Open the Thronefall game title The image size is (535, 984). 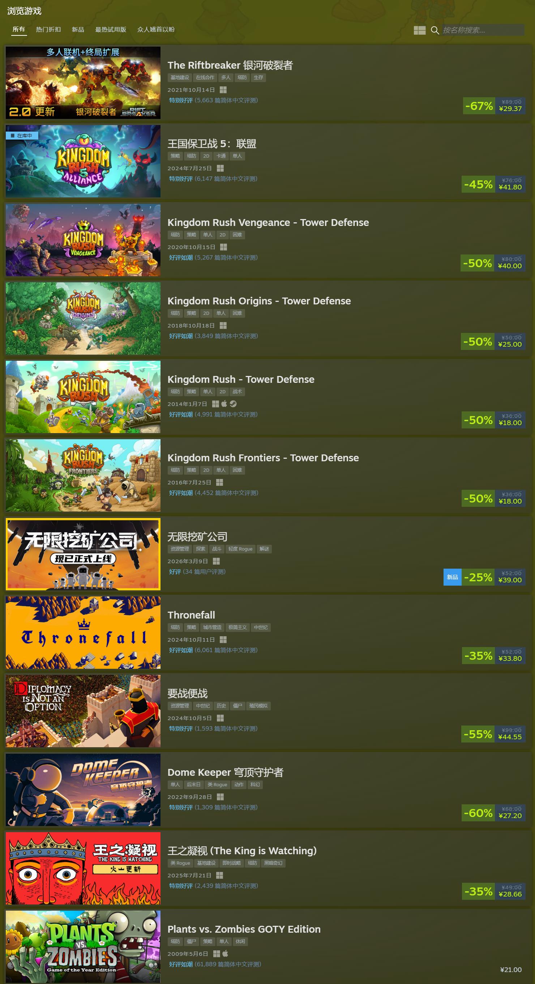(x=191, y=615)
